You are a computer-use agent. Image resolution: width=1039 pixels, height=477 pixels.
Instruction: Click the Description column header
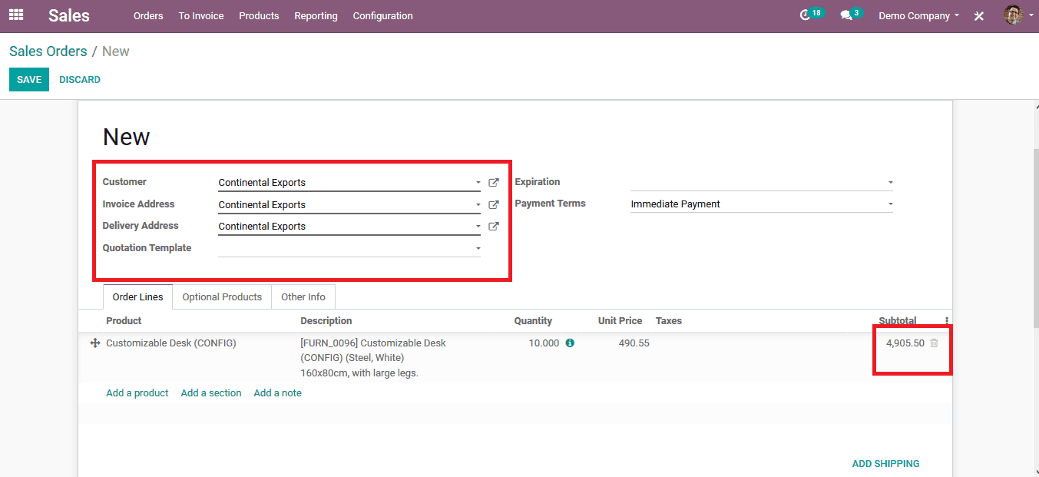point(326,321)
